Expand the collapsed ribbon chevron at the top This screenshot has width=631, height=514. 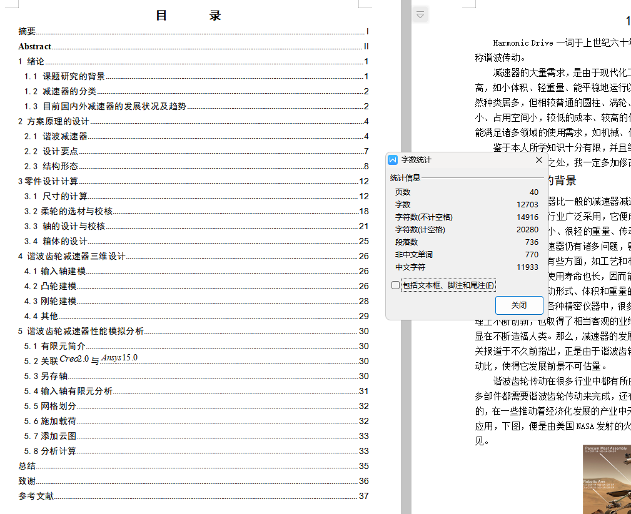click(420, 16)
